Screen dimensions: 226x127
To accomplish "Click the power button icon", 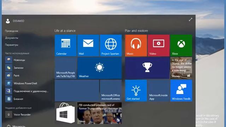I will pyautogui.click(x=8, y=126).
